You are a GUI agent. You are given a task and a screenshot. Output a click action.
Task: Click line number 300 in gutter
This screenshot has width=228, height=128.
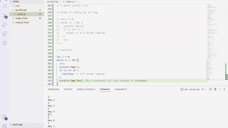tap(50, 60)
